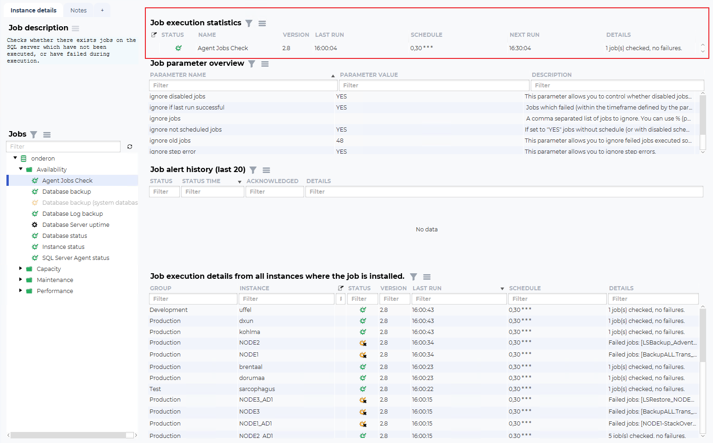Select SQL Server Agent status job

75,258
